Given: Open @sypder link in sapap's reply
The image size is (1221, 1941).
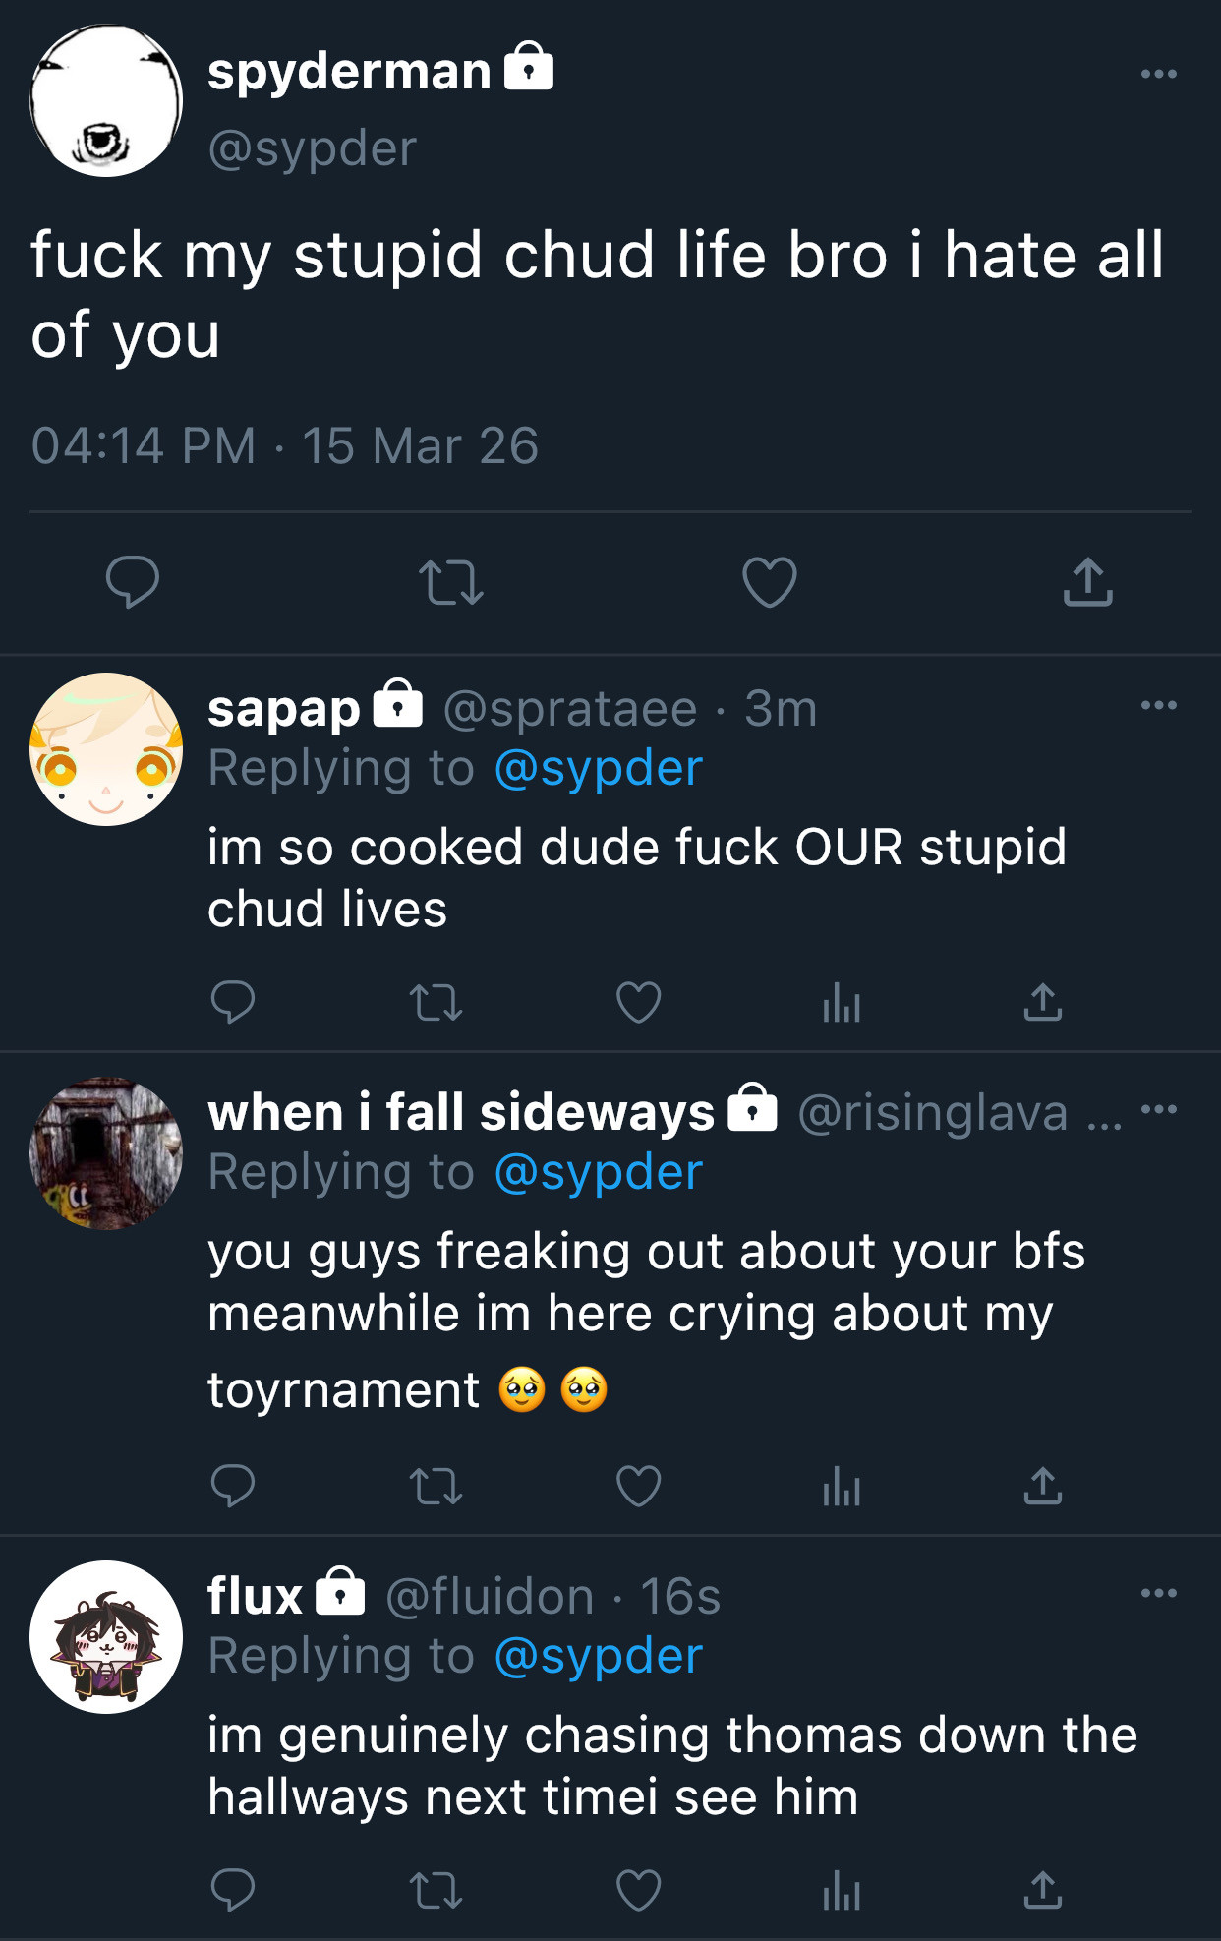Looking at the screenshot, I should point(599,769).
